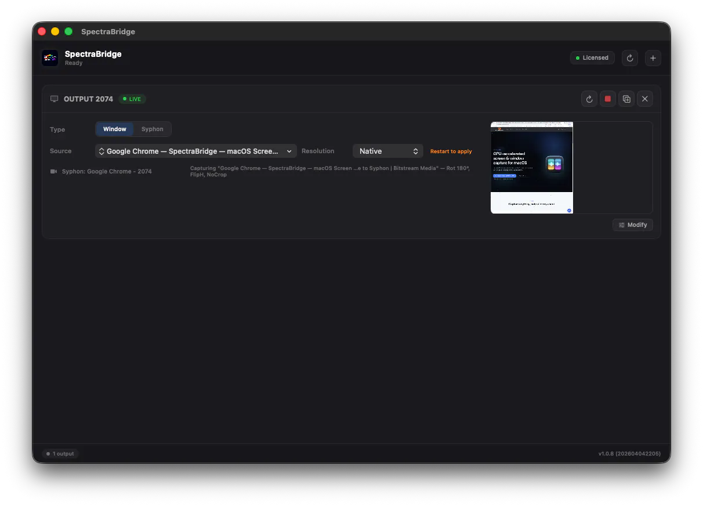
Task: Click the camera icon next to Syphon label
Action: 54,172
